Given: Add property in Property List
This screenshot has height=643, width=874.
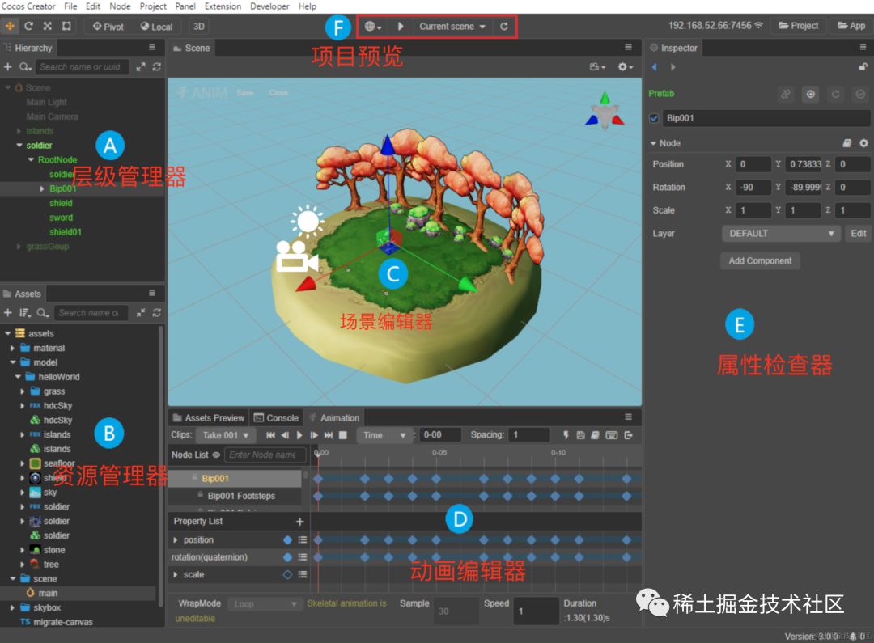Looking at the screenshot, I should coord(299,522).
